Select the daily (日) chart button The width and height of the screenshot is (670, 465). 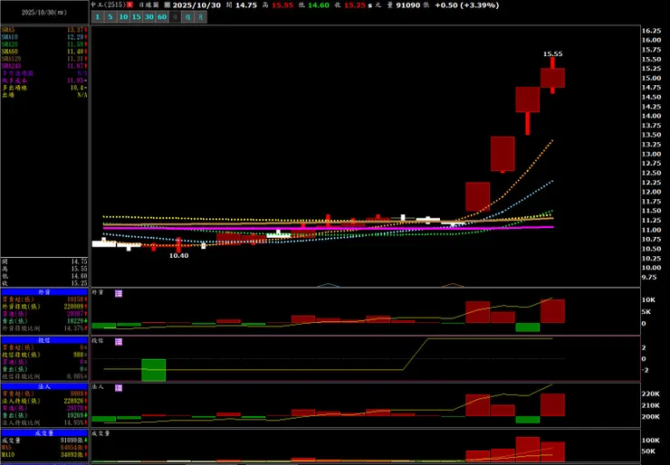coord(175,17)
